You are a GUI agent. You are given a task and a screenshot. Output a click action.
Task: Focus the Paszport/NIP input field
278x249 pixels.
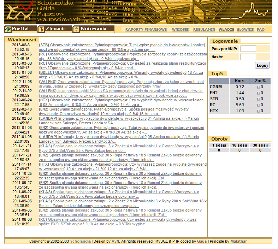coord(248,49)
